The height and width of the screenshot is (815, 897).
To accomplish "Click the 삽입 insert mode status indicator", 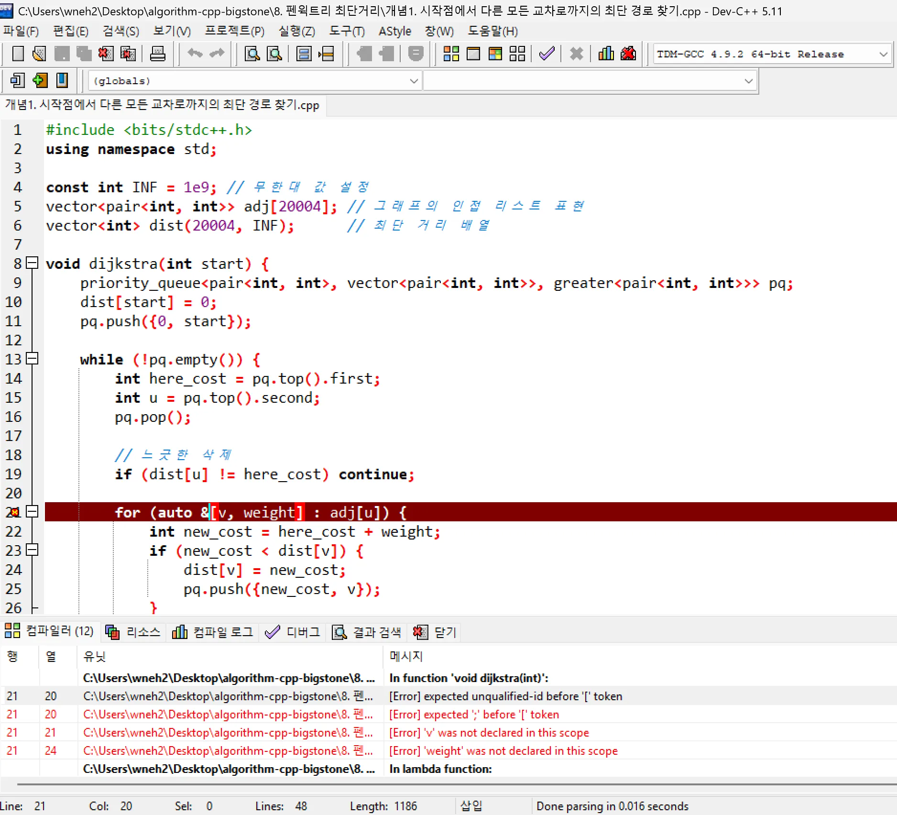I will pyautogui.click(x=471, y=806).
